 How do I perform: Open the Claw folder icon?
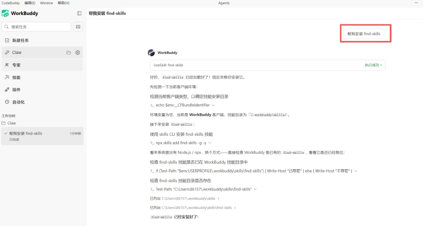tap(69, 52)
